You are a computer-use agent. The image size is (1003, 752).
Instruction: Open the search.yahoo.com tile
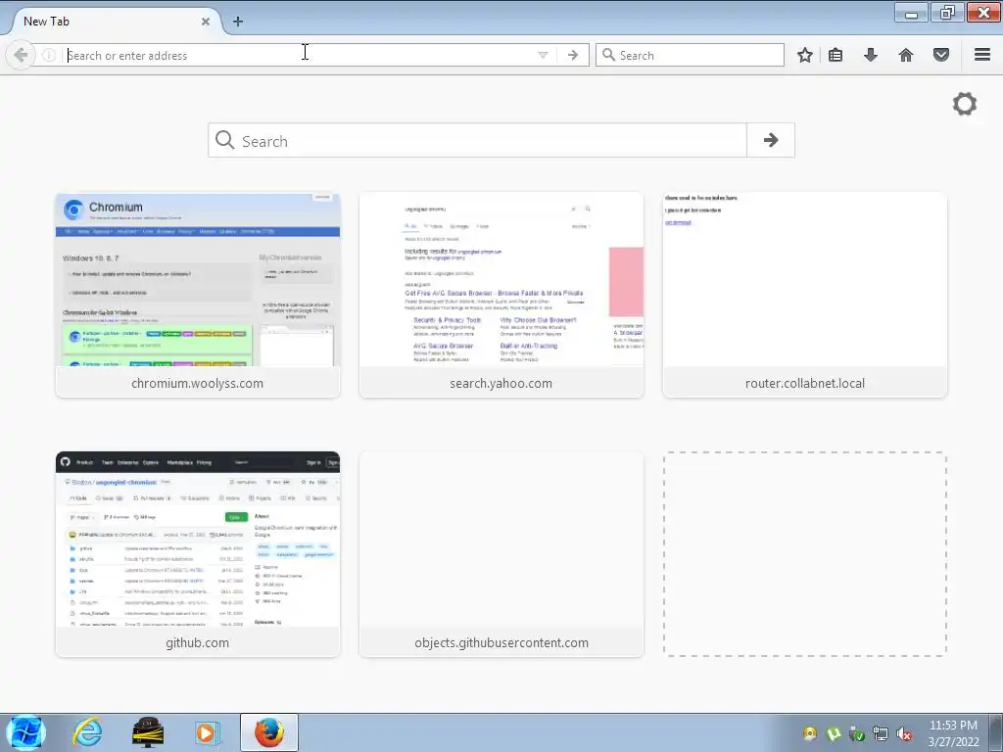[x=501, y=295]
